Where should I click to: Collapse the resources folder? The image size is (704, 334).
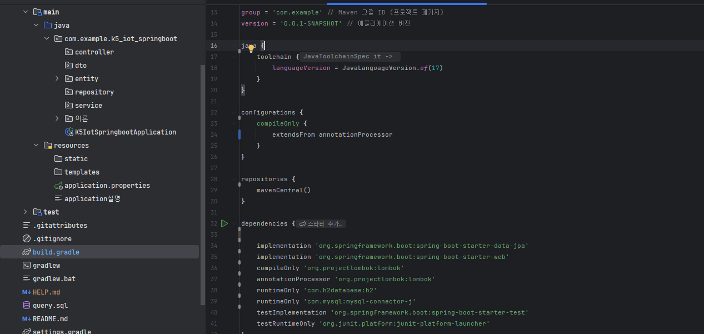coord(36,146)
